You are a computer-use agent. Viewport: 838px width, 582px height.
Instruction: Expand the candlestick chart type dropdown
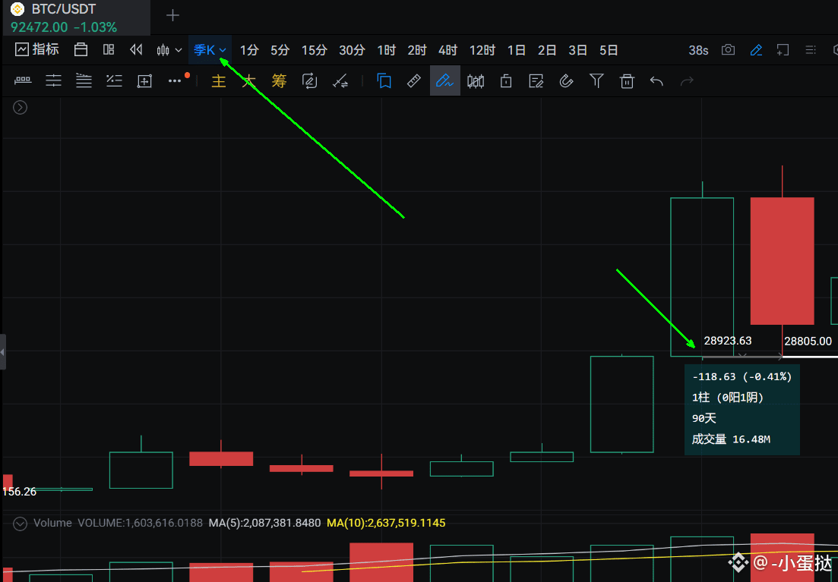coord(169,50)
